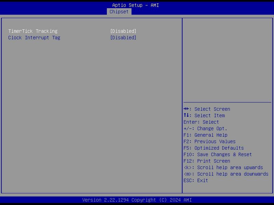Click the left-right arrows Select Screen hint
The width and height of the screenshot is (274, 205).
(x=207, y=109)
